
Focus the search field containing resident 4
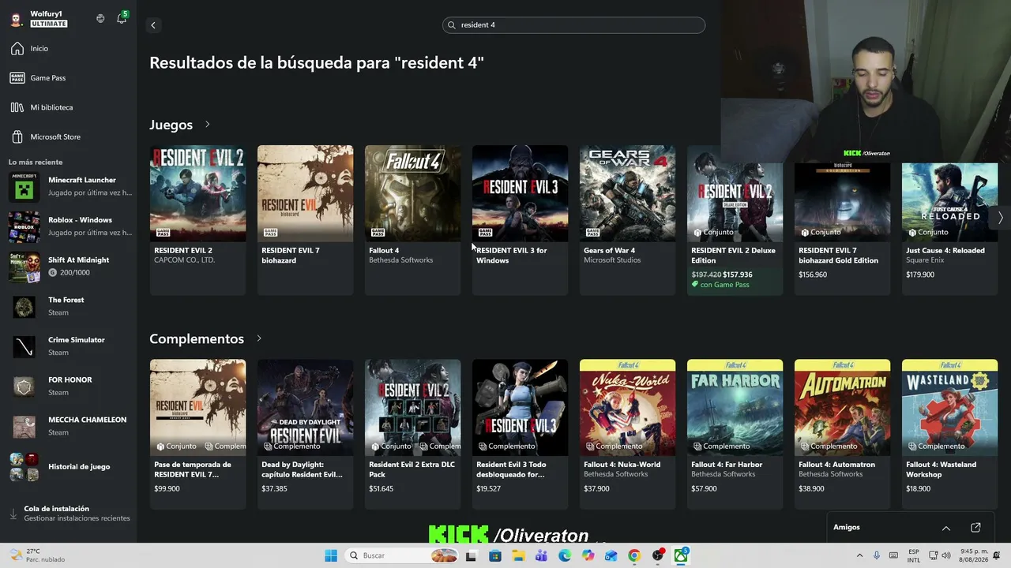573,25
